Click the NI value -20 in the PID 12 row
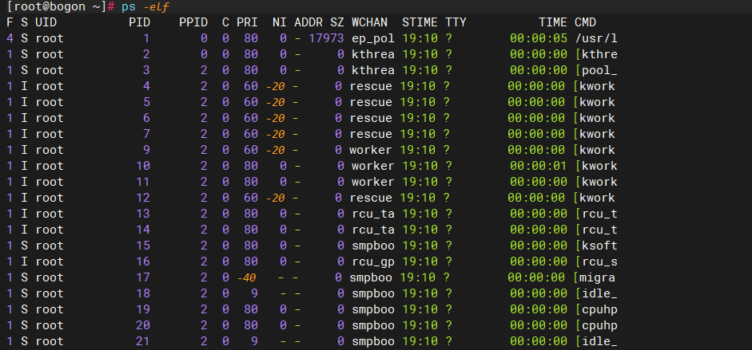 click(x=275, y=198)
